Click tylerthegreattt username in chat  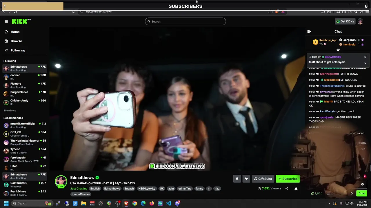coord(329,74)
